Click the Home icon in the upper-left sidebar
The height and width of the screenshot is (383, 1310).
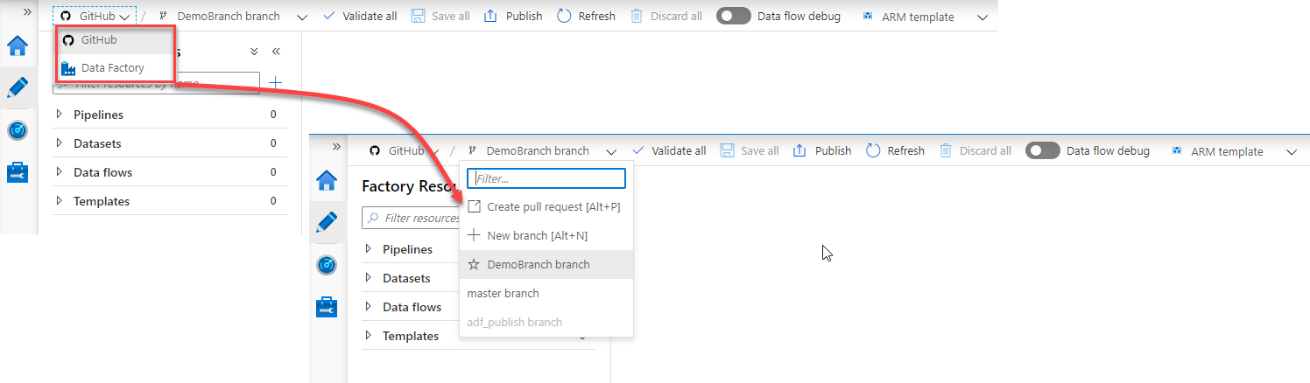click(x=18, y=46)
